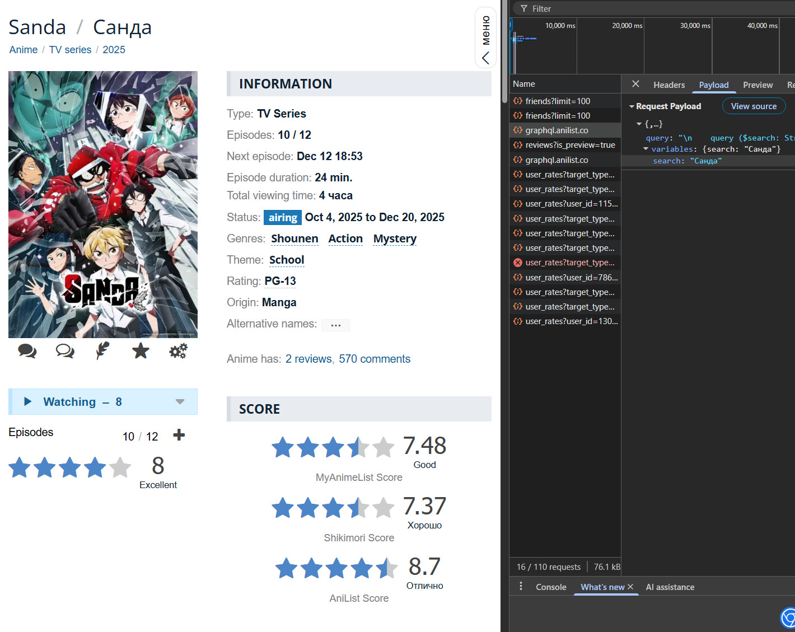Screen dimensions: 795x632
Task: Increment watched episodes with the plus icon
Action: [x=179, y=436]
